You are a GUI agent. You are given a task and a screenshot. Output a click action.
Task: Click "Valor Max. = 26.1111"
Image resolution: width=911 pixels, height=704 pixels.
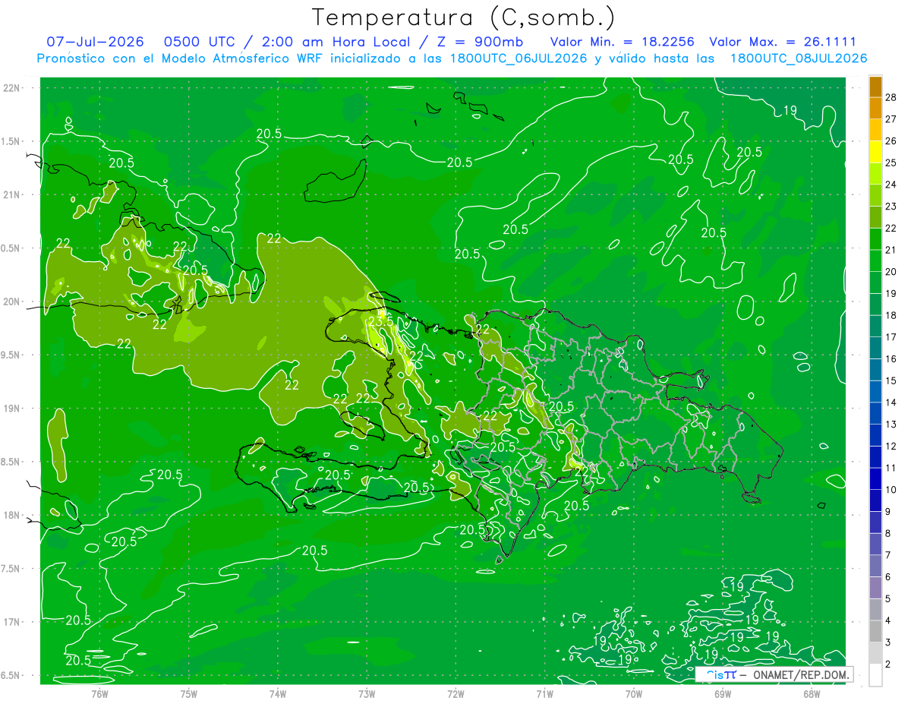tap(782, 42)
